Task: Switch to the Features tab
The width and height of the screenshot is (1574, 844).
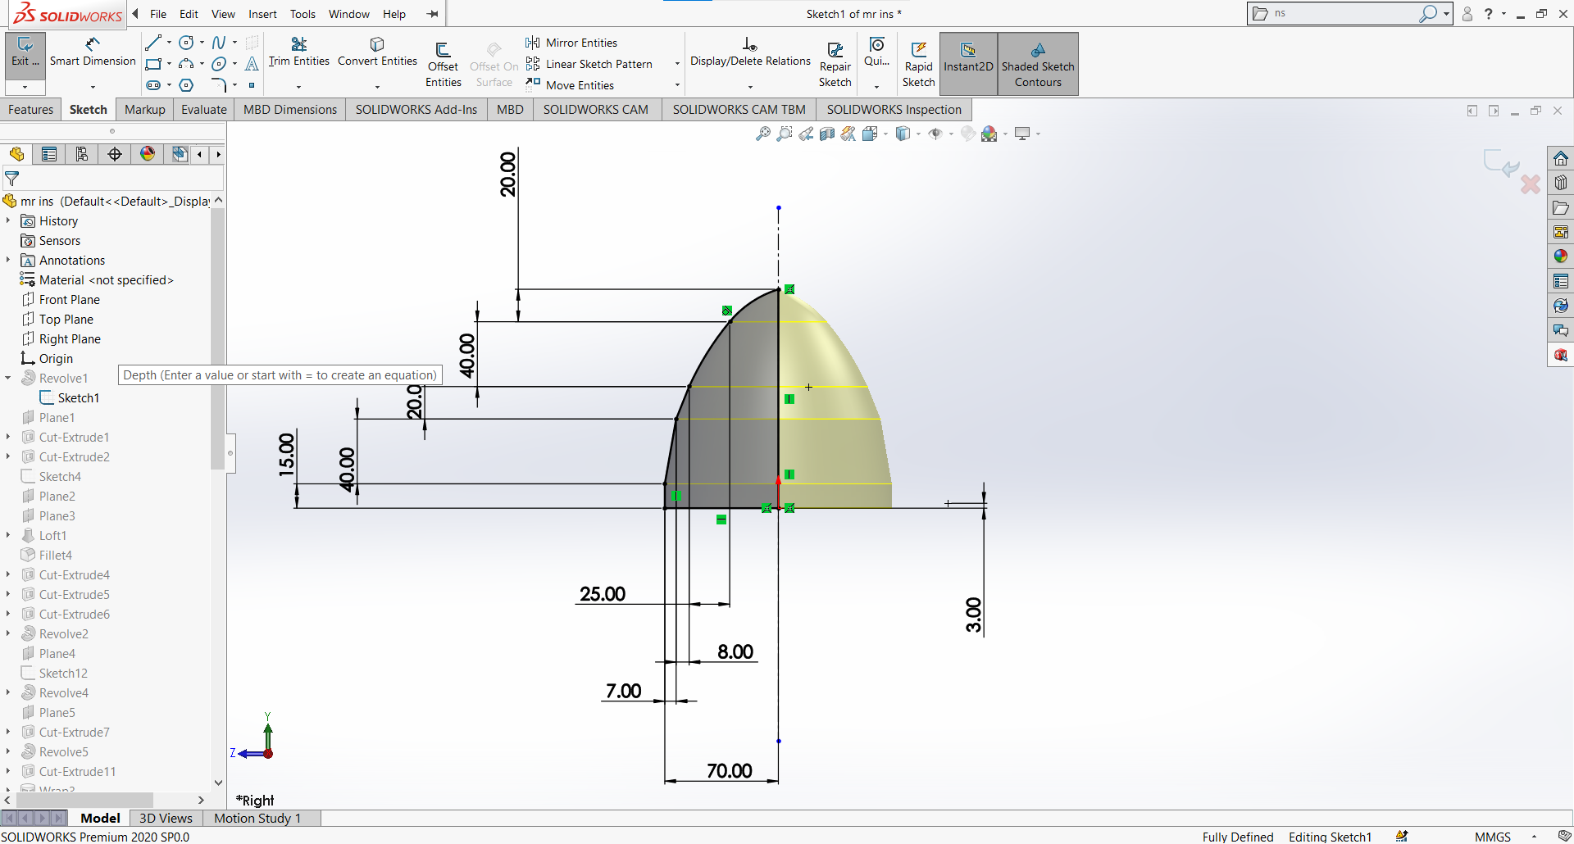Action: [x=31, y=110]
